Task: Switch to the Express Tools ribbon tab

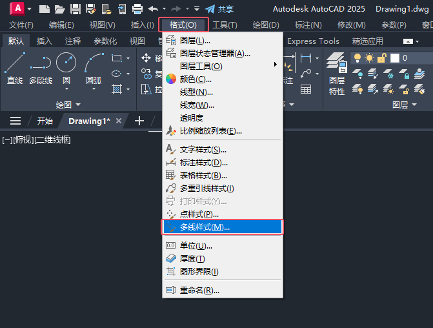Action: coord(313,41)
